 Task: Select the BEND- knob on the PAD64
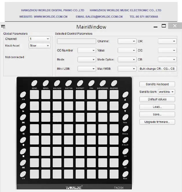coord(34,83)
